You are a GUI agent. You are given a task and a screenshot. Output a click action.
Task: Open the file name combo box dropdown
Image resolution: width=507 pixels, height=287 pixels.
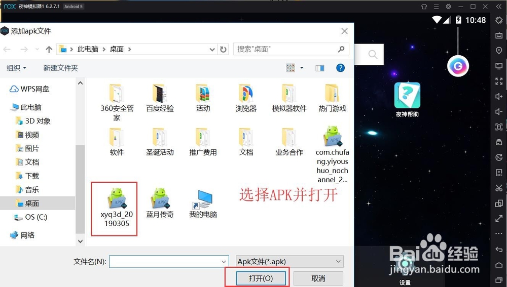[224, 262]
